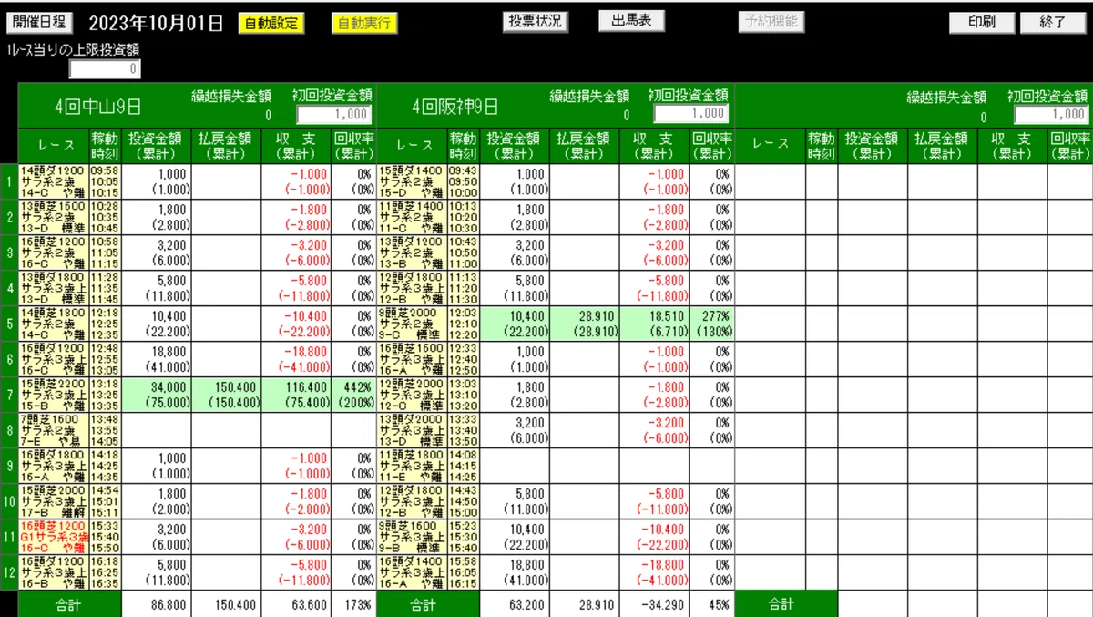Open Nakayama race 7 cell 15頭芝2200
Viewport: 1093px width, 617px height.
point(53,395)
